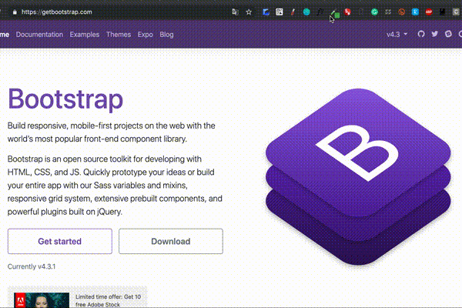Viewport: 462px width, 308px height.
Task: Click the Adobe logo in the ad
Action: coord(20,300)
